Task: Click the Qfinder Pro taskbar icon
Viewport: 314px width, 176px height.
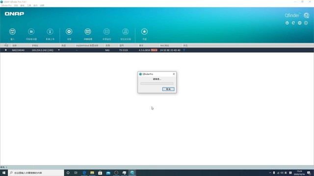Action: (132, 173)
